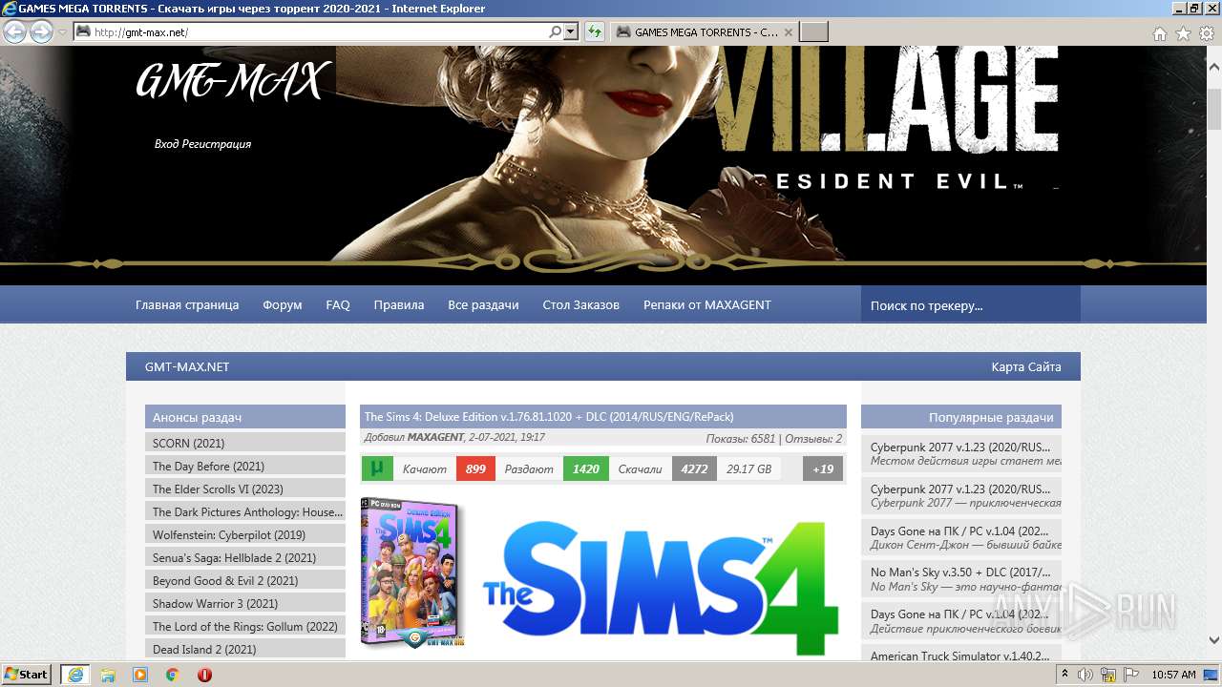This screenshot has height=687, width=1222.
Task: Open the Стол Заказов menu item
Action: (581, 305)
